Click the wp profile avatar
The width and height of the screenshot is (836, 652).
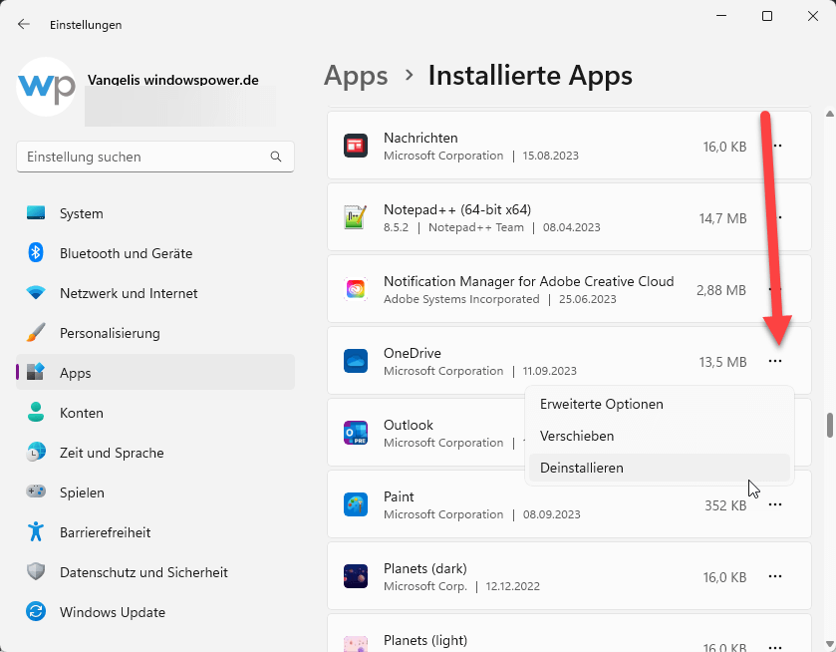click(46, 87)
